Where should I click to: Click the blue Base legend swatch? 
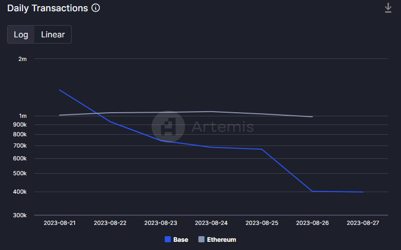pyautogui.click(x=168, y=239)
